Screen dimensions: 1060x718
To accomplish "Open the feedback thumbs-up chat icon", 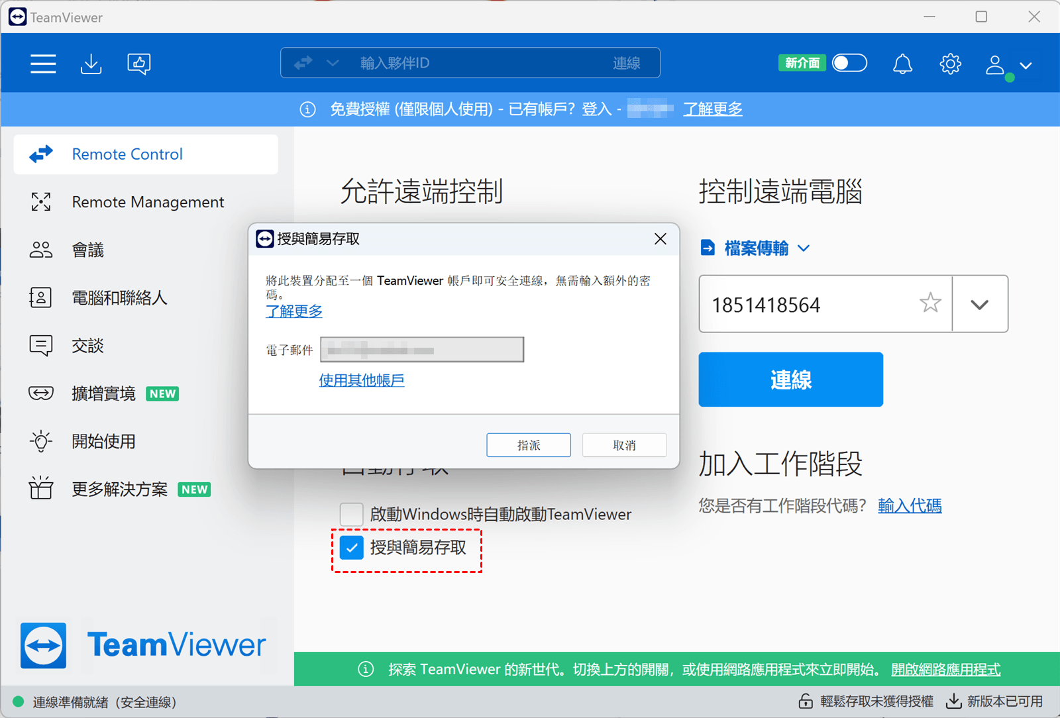I will pyautogui.click(x=139, y=64).
